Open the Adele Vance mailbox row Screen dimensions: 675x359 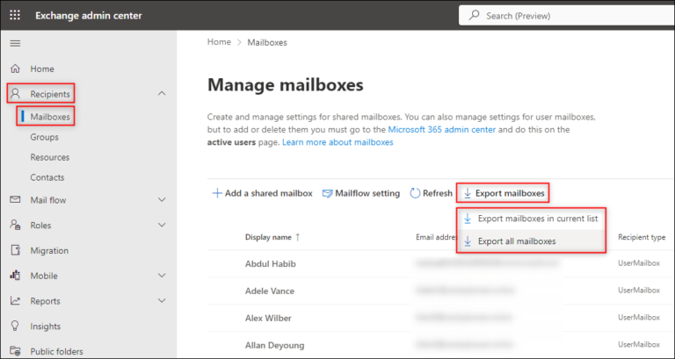click(x=441, y=291)
